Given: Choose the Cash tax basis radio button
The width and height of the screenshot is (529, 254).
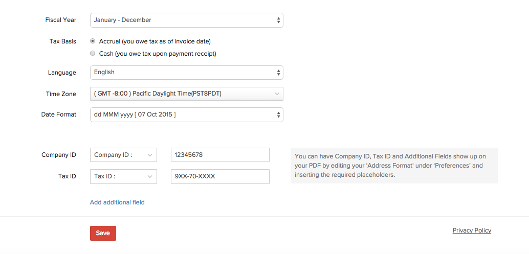Looking at the screenshot, I should click(x=93, y=53).
